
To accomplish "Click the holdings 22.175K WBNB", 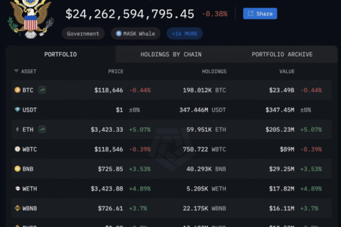I will [x=205, y=208].
